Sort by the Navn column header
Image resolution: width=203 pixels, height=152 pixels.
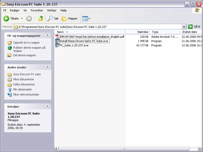[x=90, y=32]
